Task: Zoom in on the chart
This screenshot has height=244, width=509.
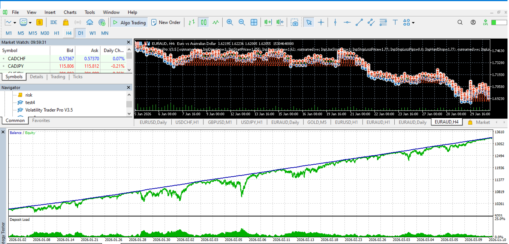Action: pos(230,22)
